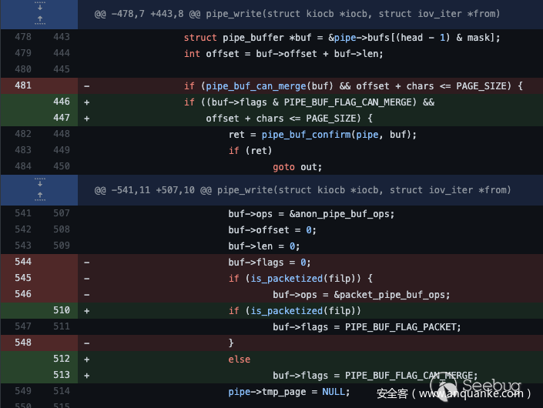Select added line number 446
This screenshot has width=543, height=408.
click(x=62, y=102)
